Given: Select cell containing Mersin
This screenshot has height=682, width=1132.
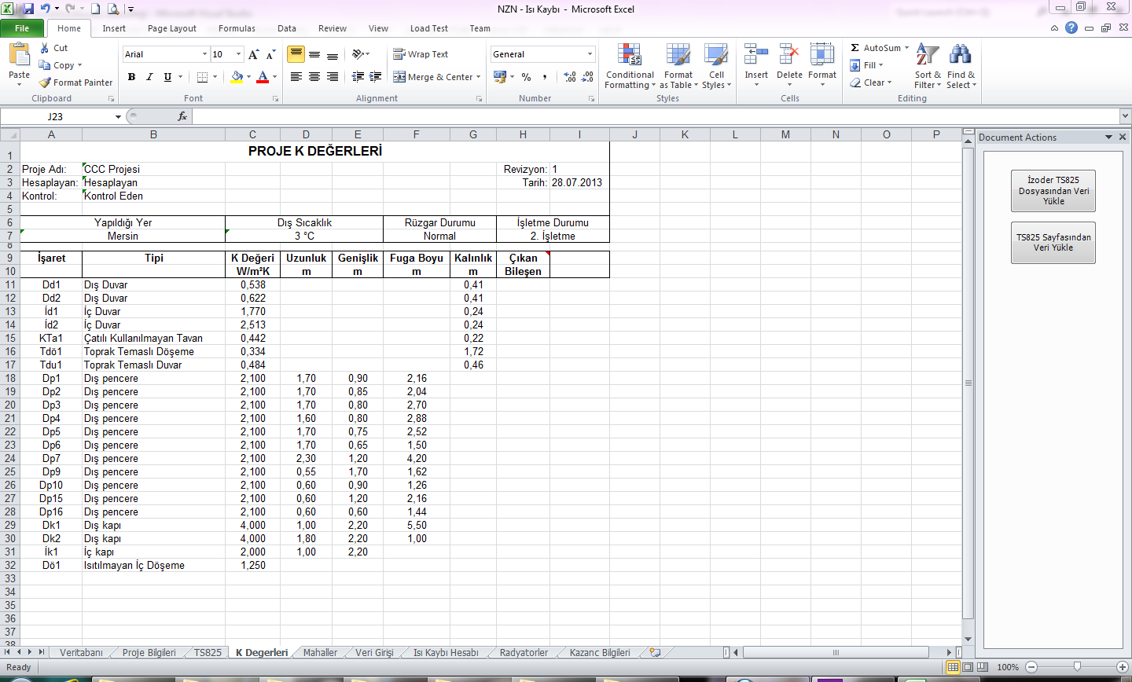Looking at the screenshot, I should 123,236.
